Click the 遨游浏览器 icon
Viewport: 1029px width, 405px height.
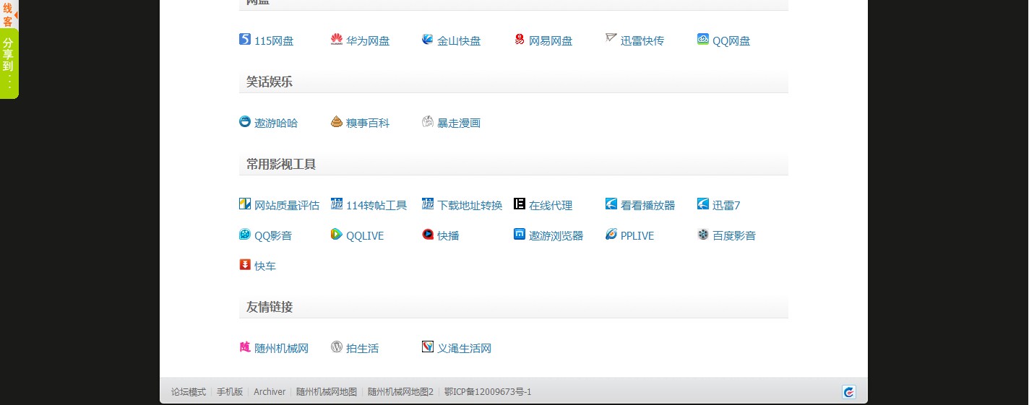pos(520,234)
